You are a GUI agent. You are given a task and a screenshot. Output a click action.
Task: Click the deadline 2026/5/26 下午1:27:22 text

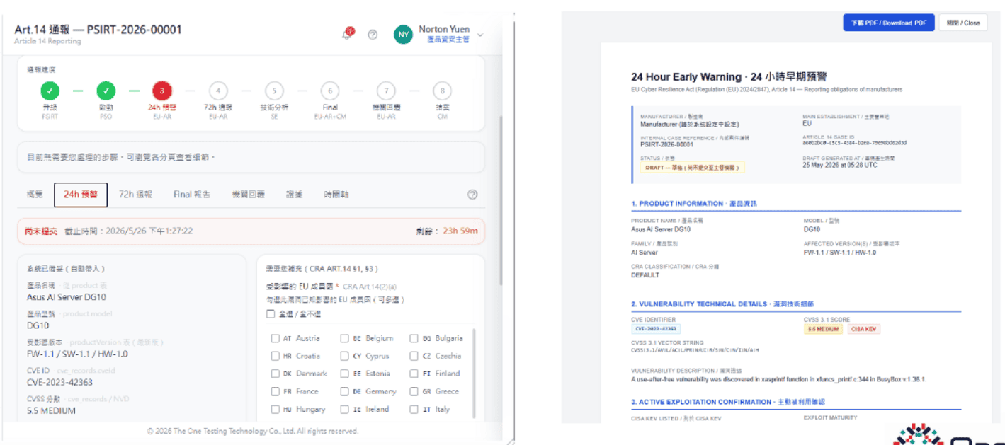129,231
